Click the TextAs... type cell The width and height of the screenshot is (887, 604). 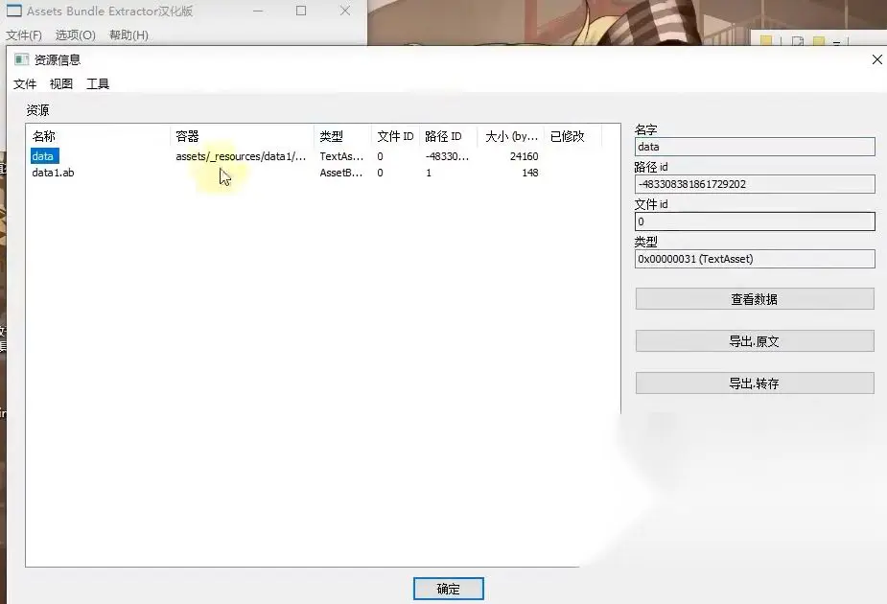tap(341, 156)
